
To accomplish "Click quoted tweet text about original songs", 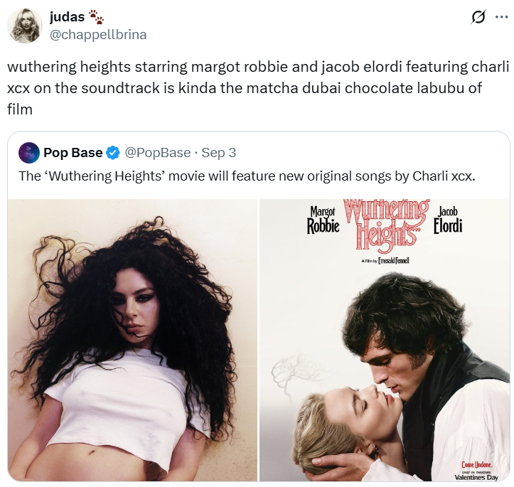I will [247, 176].
